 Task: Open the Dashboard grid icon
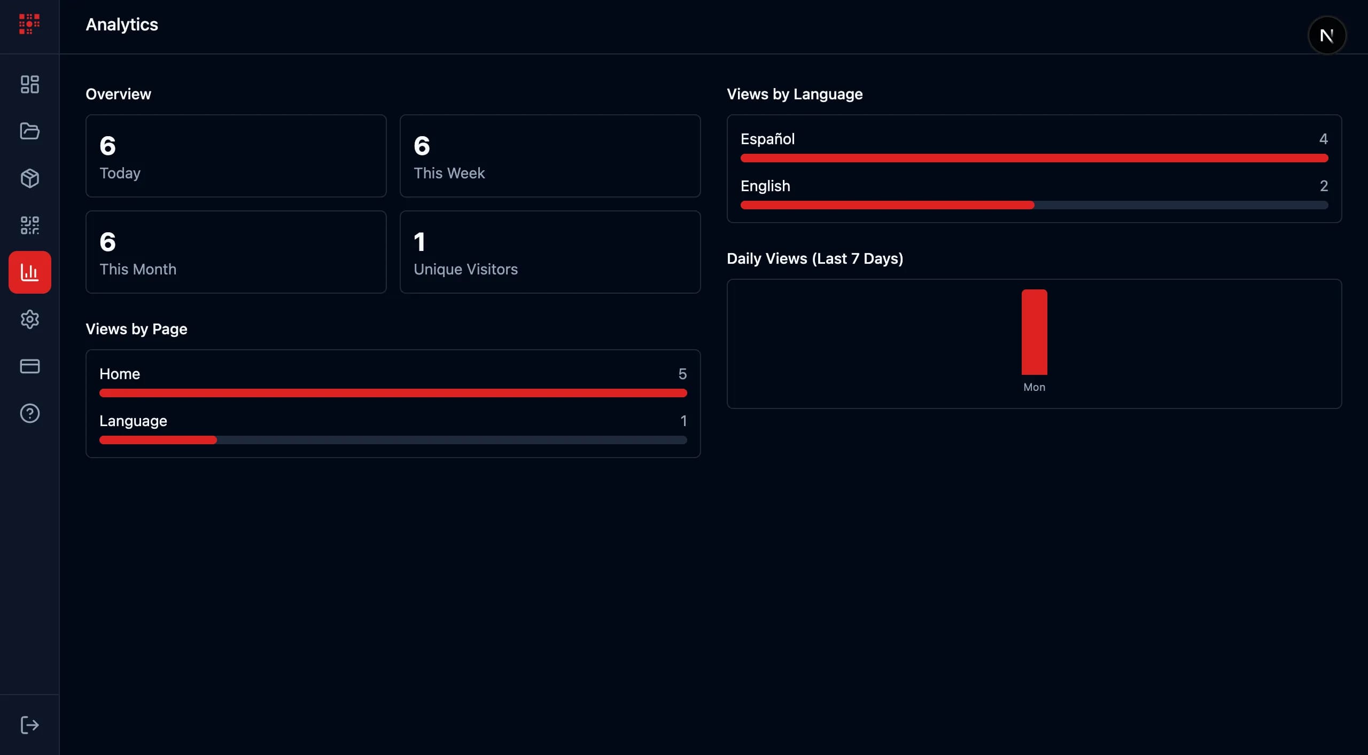(29, 84)
